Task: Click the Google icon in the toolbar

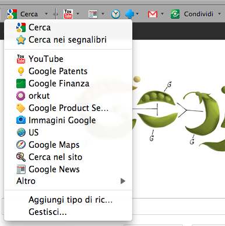Action: 12,14
